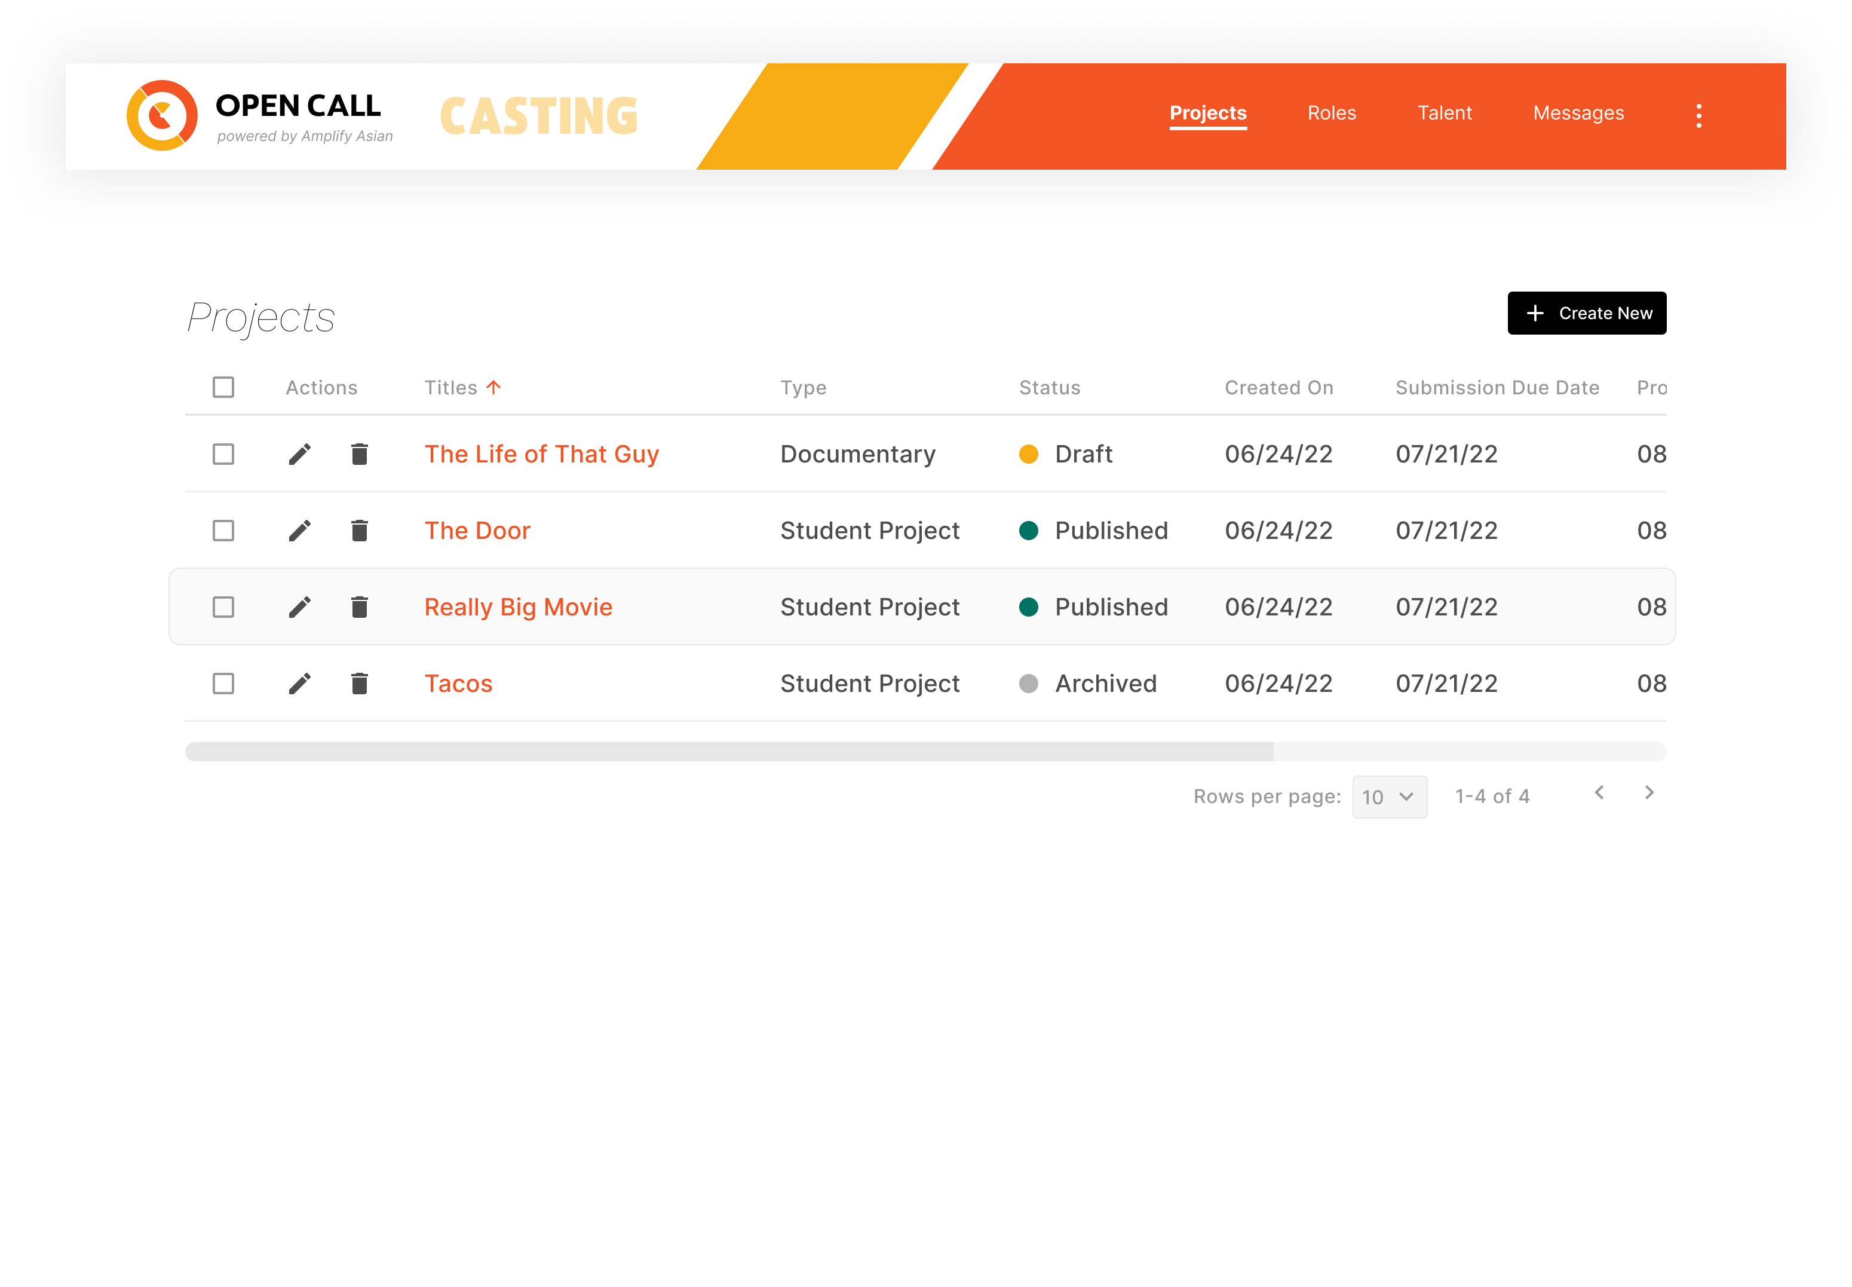The height and width of the screenshot is (1287, 1852).
Task: Open The Life of That Guy project link
Action: point(541,454)
